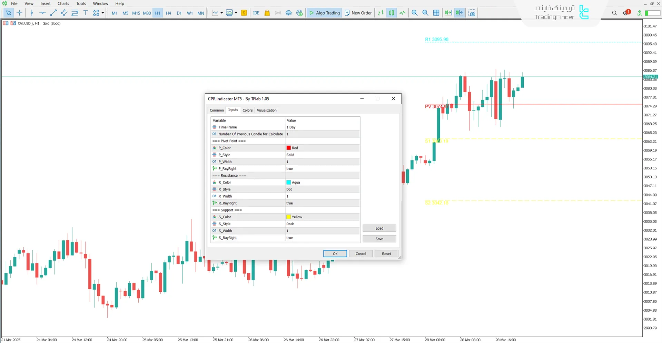Select the H4 timeframe
This screenshot has width=662, height=343.
[x=168, y=13]
